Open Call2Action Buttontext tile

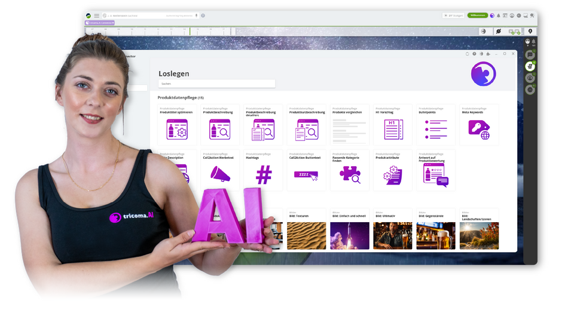[307, 170]
